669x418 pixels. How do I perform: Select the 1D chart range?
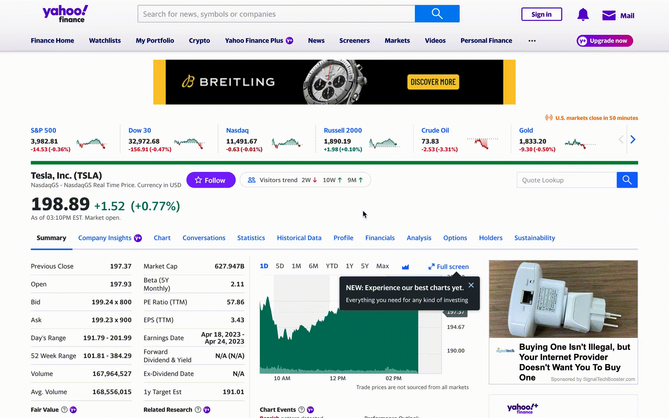coord(264,266)
